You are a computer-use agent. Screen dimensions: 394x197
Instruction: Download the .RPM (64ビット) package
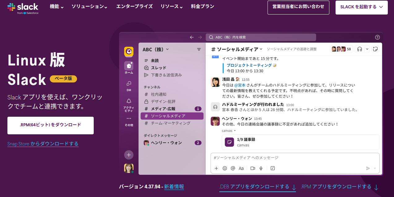[x=50, y=125]
